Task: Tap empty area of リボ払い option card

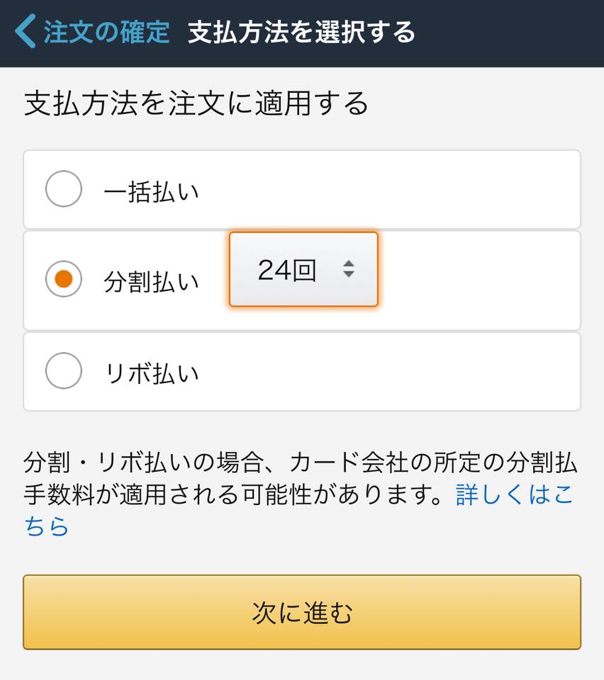Action: click(391, 372)
